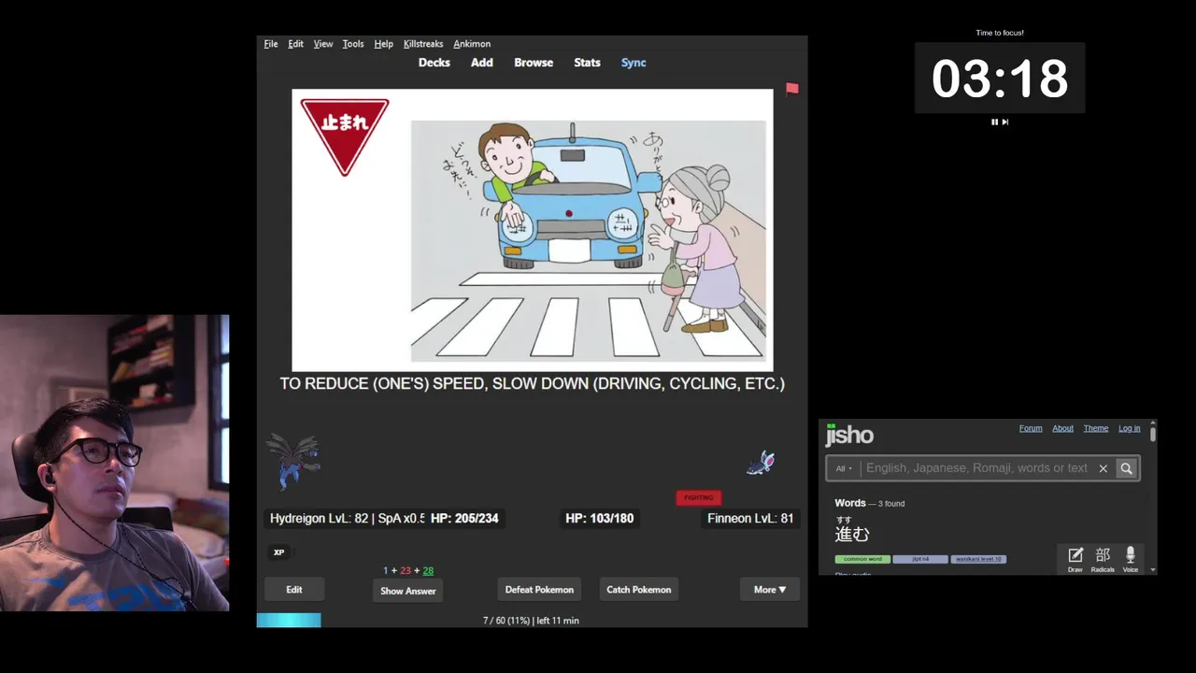Click the Jisho page scrollbar thumb
The width and height of the screenshot is (1196, 673).
1153,434
